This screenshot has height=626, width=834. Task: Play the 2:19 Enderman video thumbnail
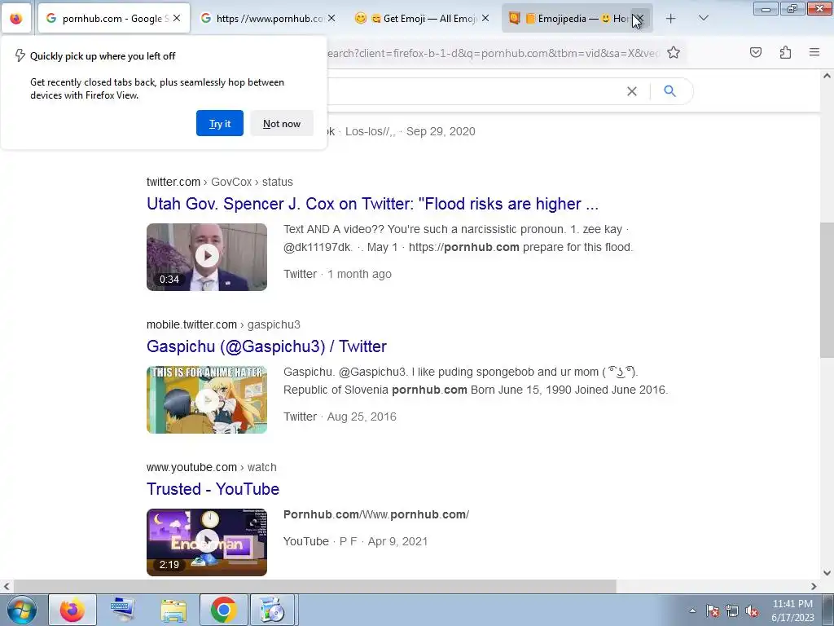click(207, 542)
